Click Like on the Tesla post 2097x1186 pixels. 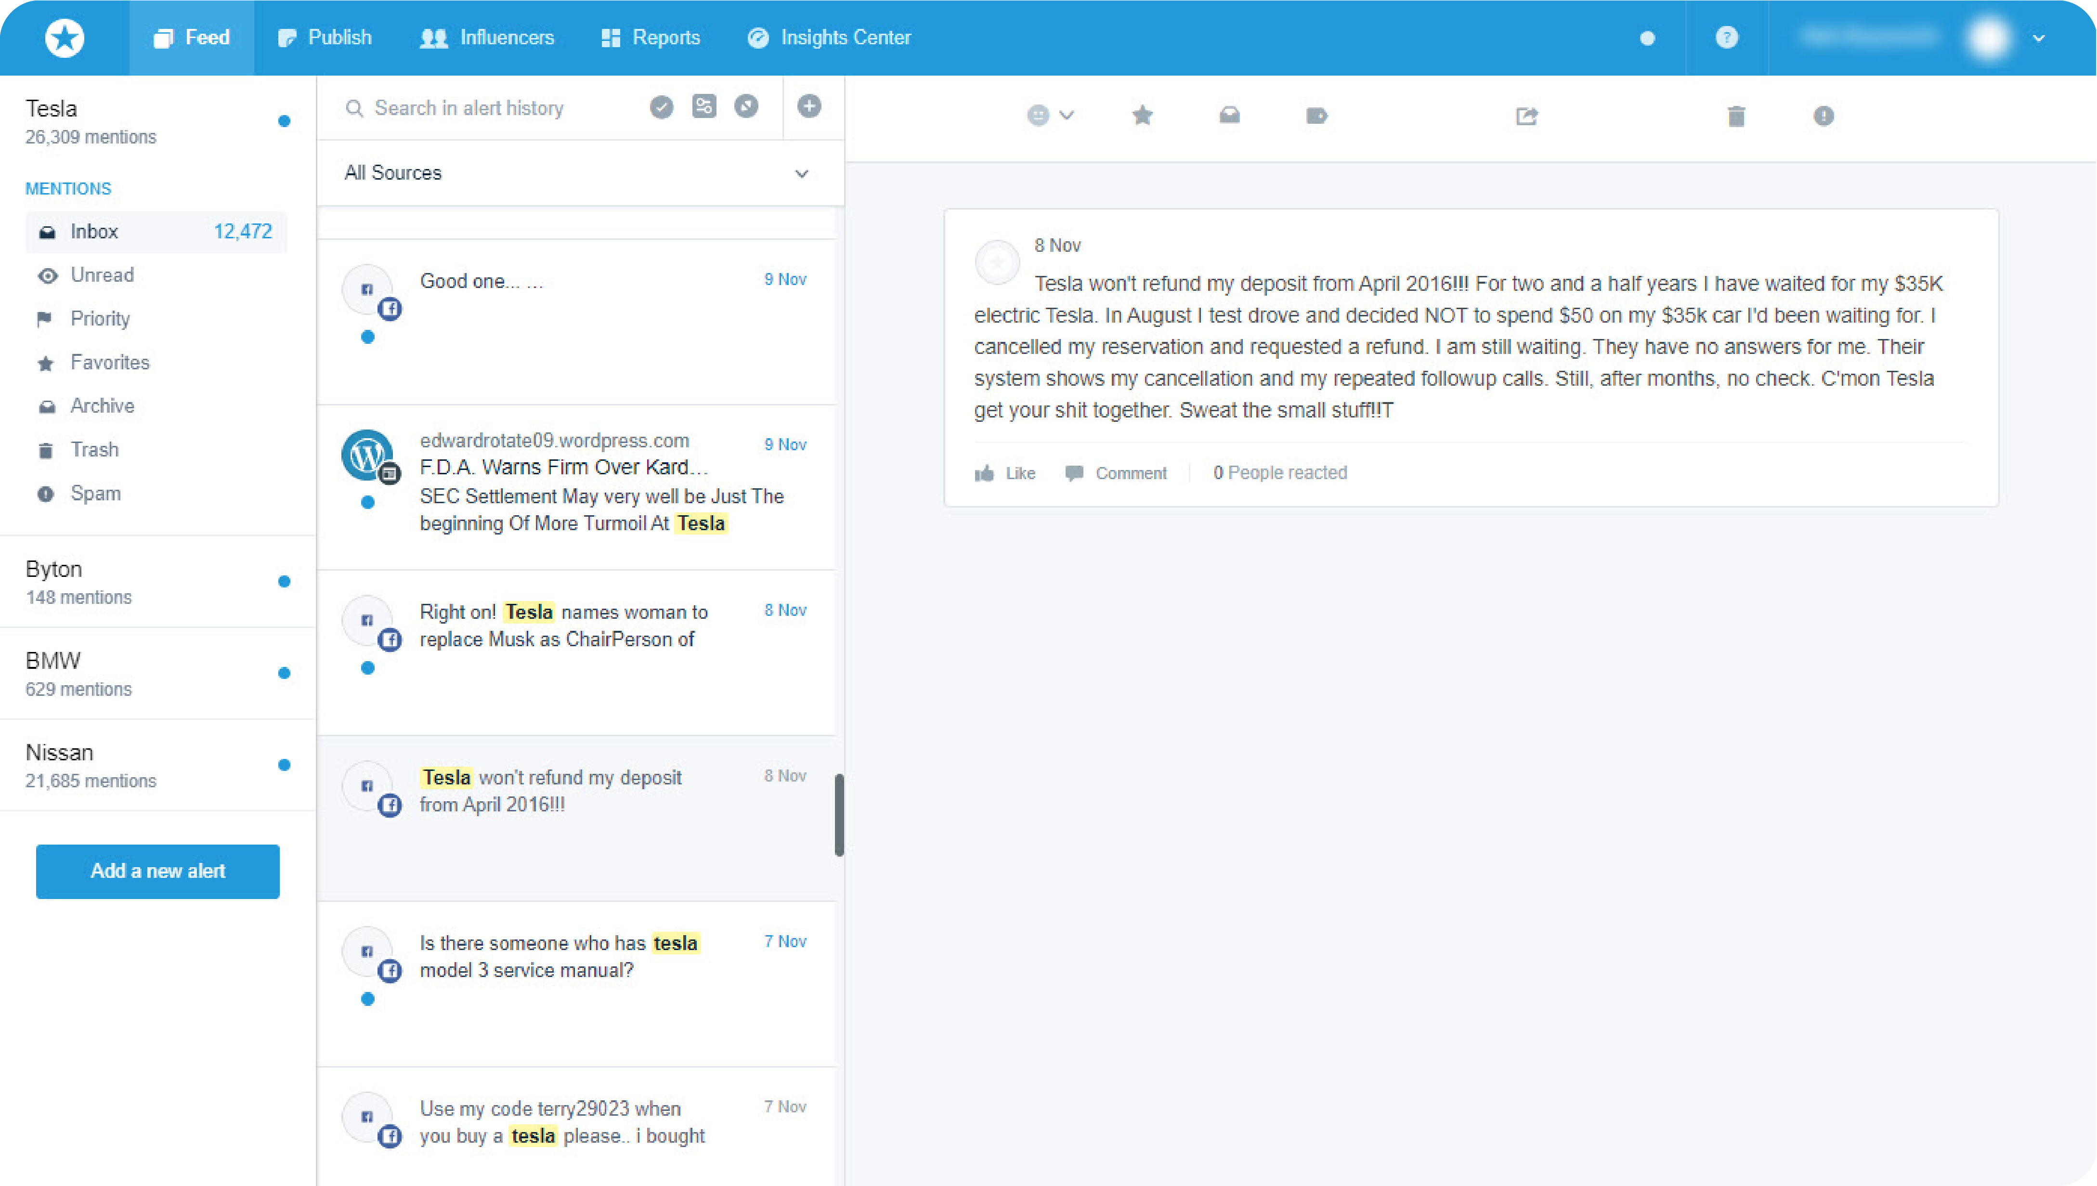click(x=1005, y=473)
